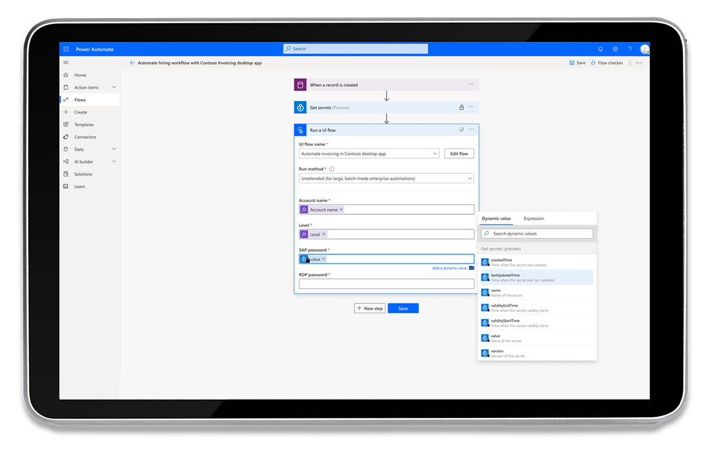Click the When a record is created trigger icon
710x465 pixels.
pyautogui.click(x=300, y=85)
